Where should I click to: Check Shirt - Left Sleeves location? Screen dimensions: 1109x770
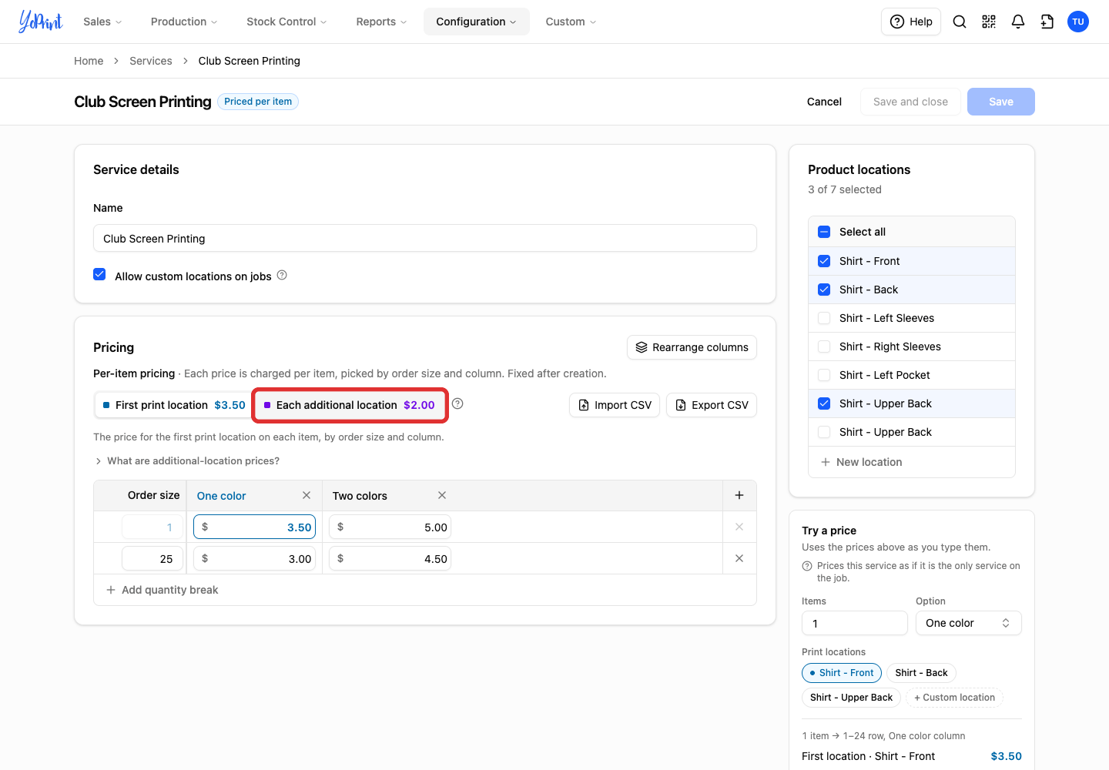coord(824,318)
